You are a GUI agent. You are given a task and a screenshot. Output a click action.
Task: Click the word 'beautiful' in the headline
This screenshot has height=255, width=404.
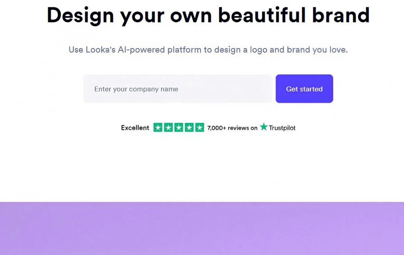click(262, 15)
